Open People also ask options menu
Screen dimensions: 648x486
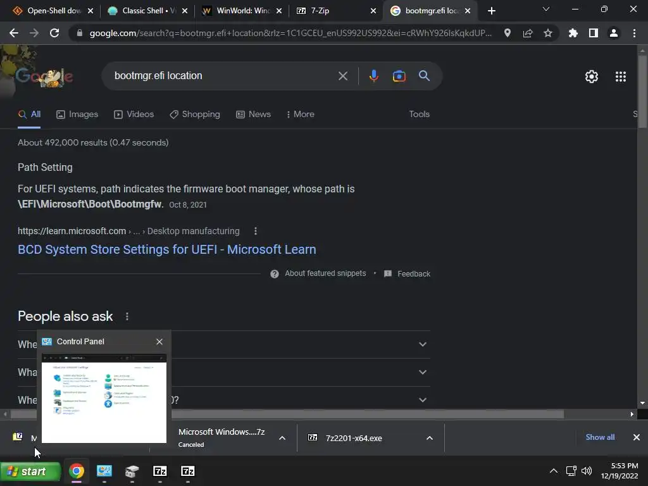click(x=127, y=316)
